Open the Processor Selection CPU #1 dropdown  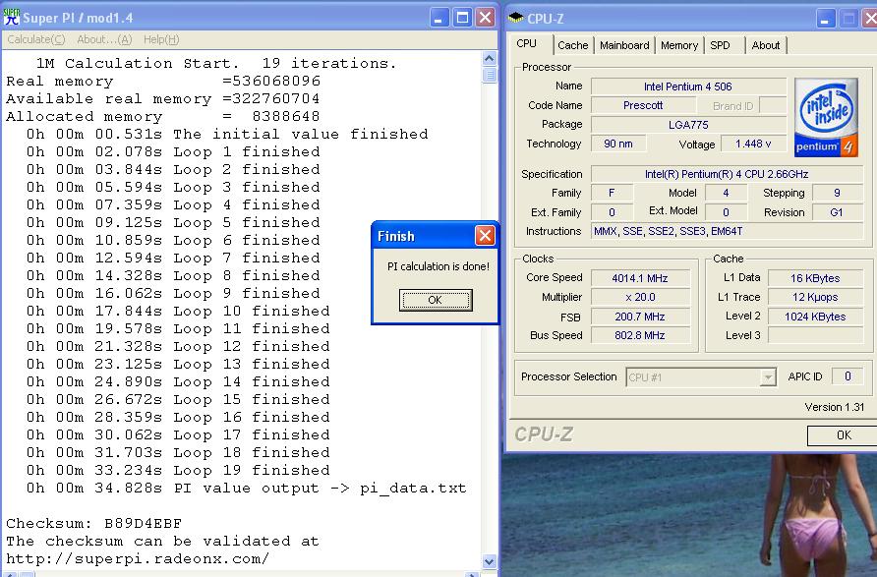click(x=701, y=377)
